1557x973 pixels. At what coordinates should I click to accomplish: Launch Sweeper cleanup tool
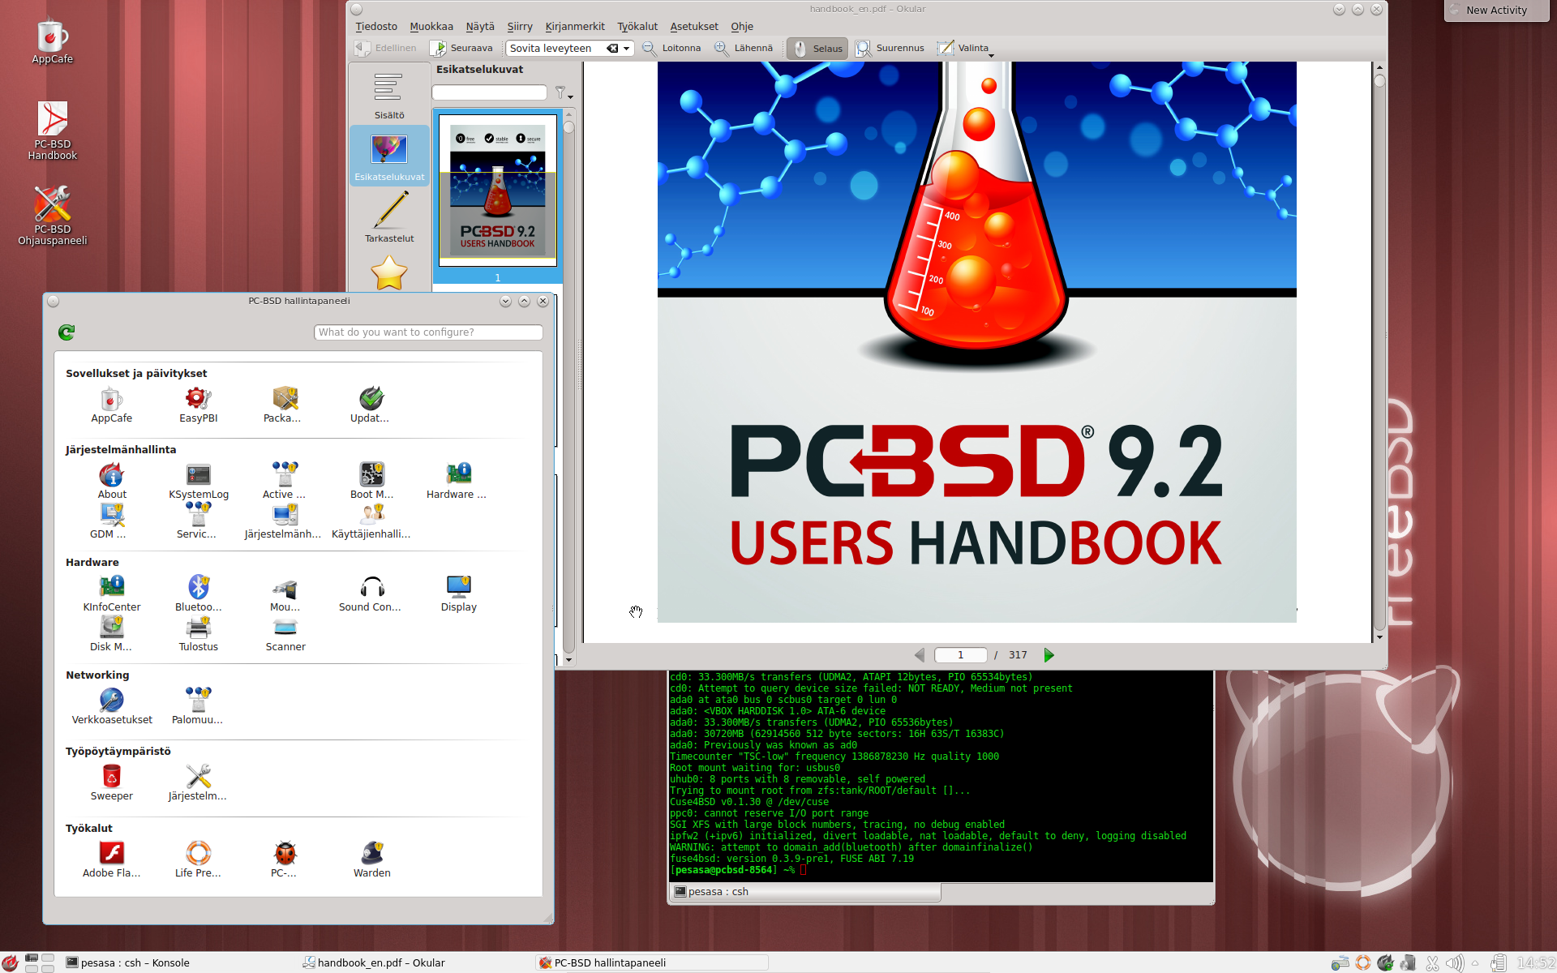pos(112,782)
